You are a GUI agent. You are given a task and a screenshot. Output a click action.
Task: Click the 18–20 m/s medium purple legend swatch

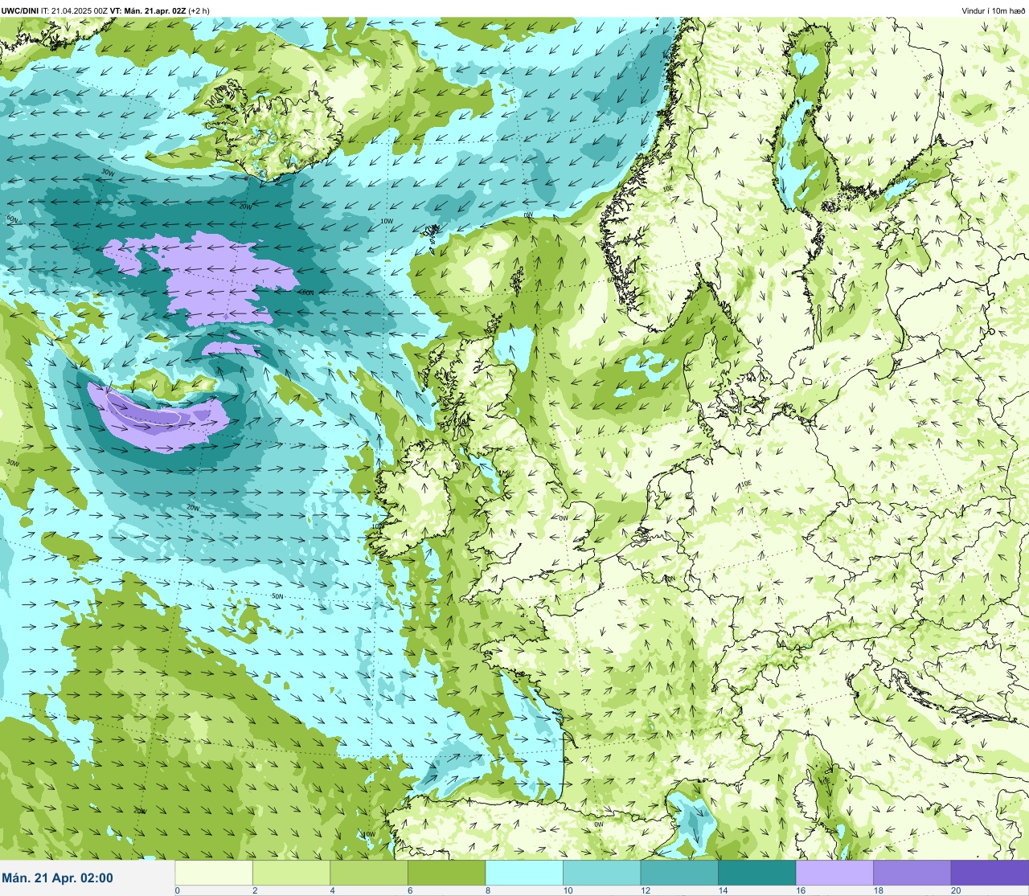[912, 873]
